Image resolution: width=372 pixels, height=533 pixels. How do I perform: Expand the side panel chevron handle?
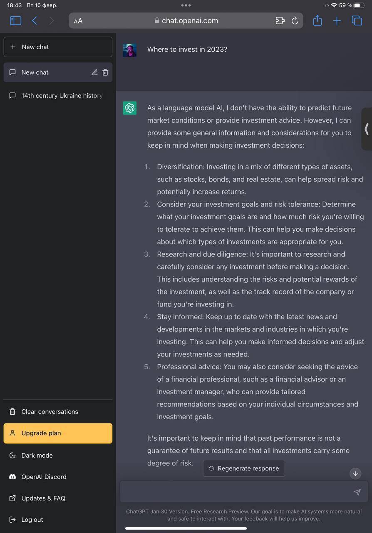(367, 129)
